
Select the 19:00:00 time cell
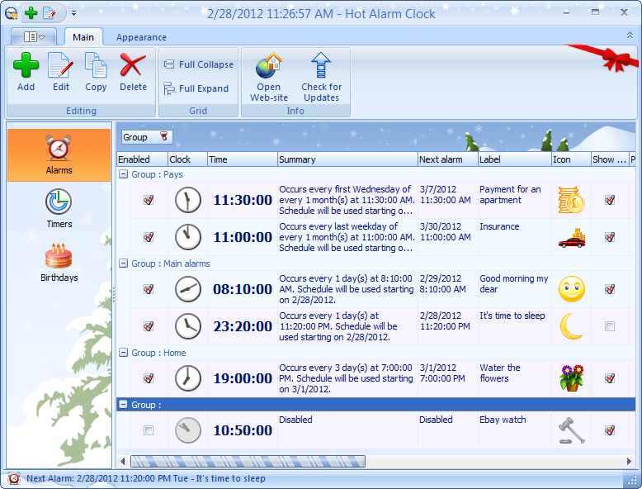coord(243,378)
